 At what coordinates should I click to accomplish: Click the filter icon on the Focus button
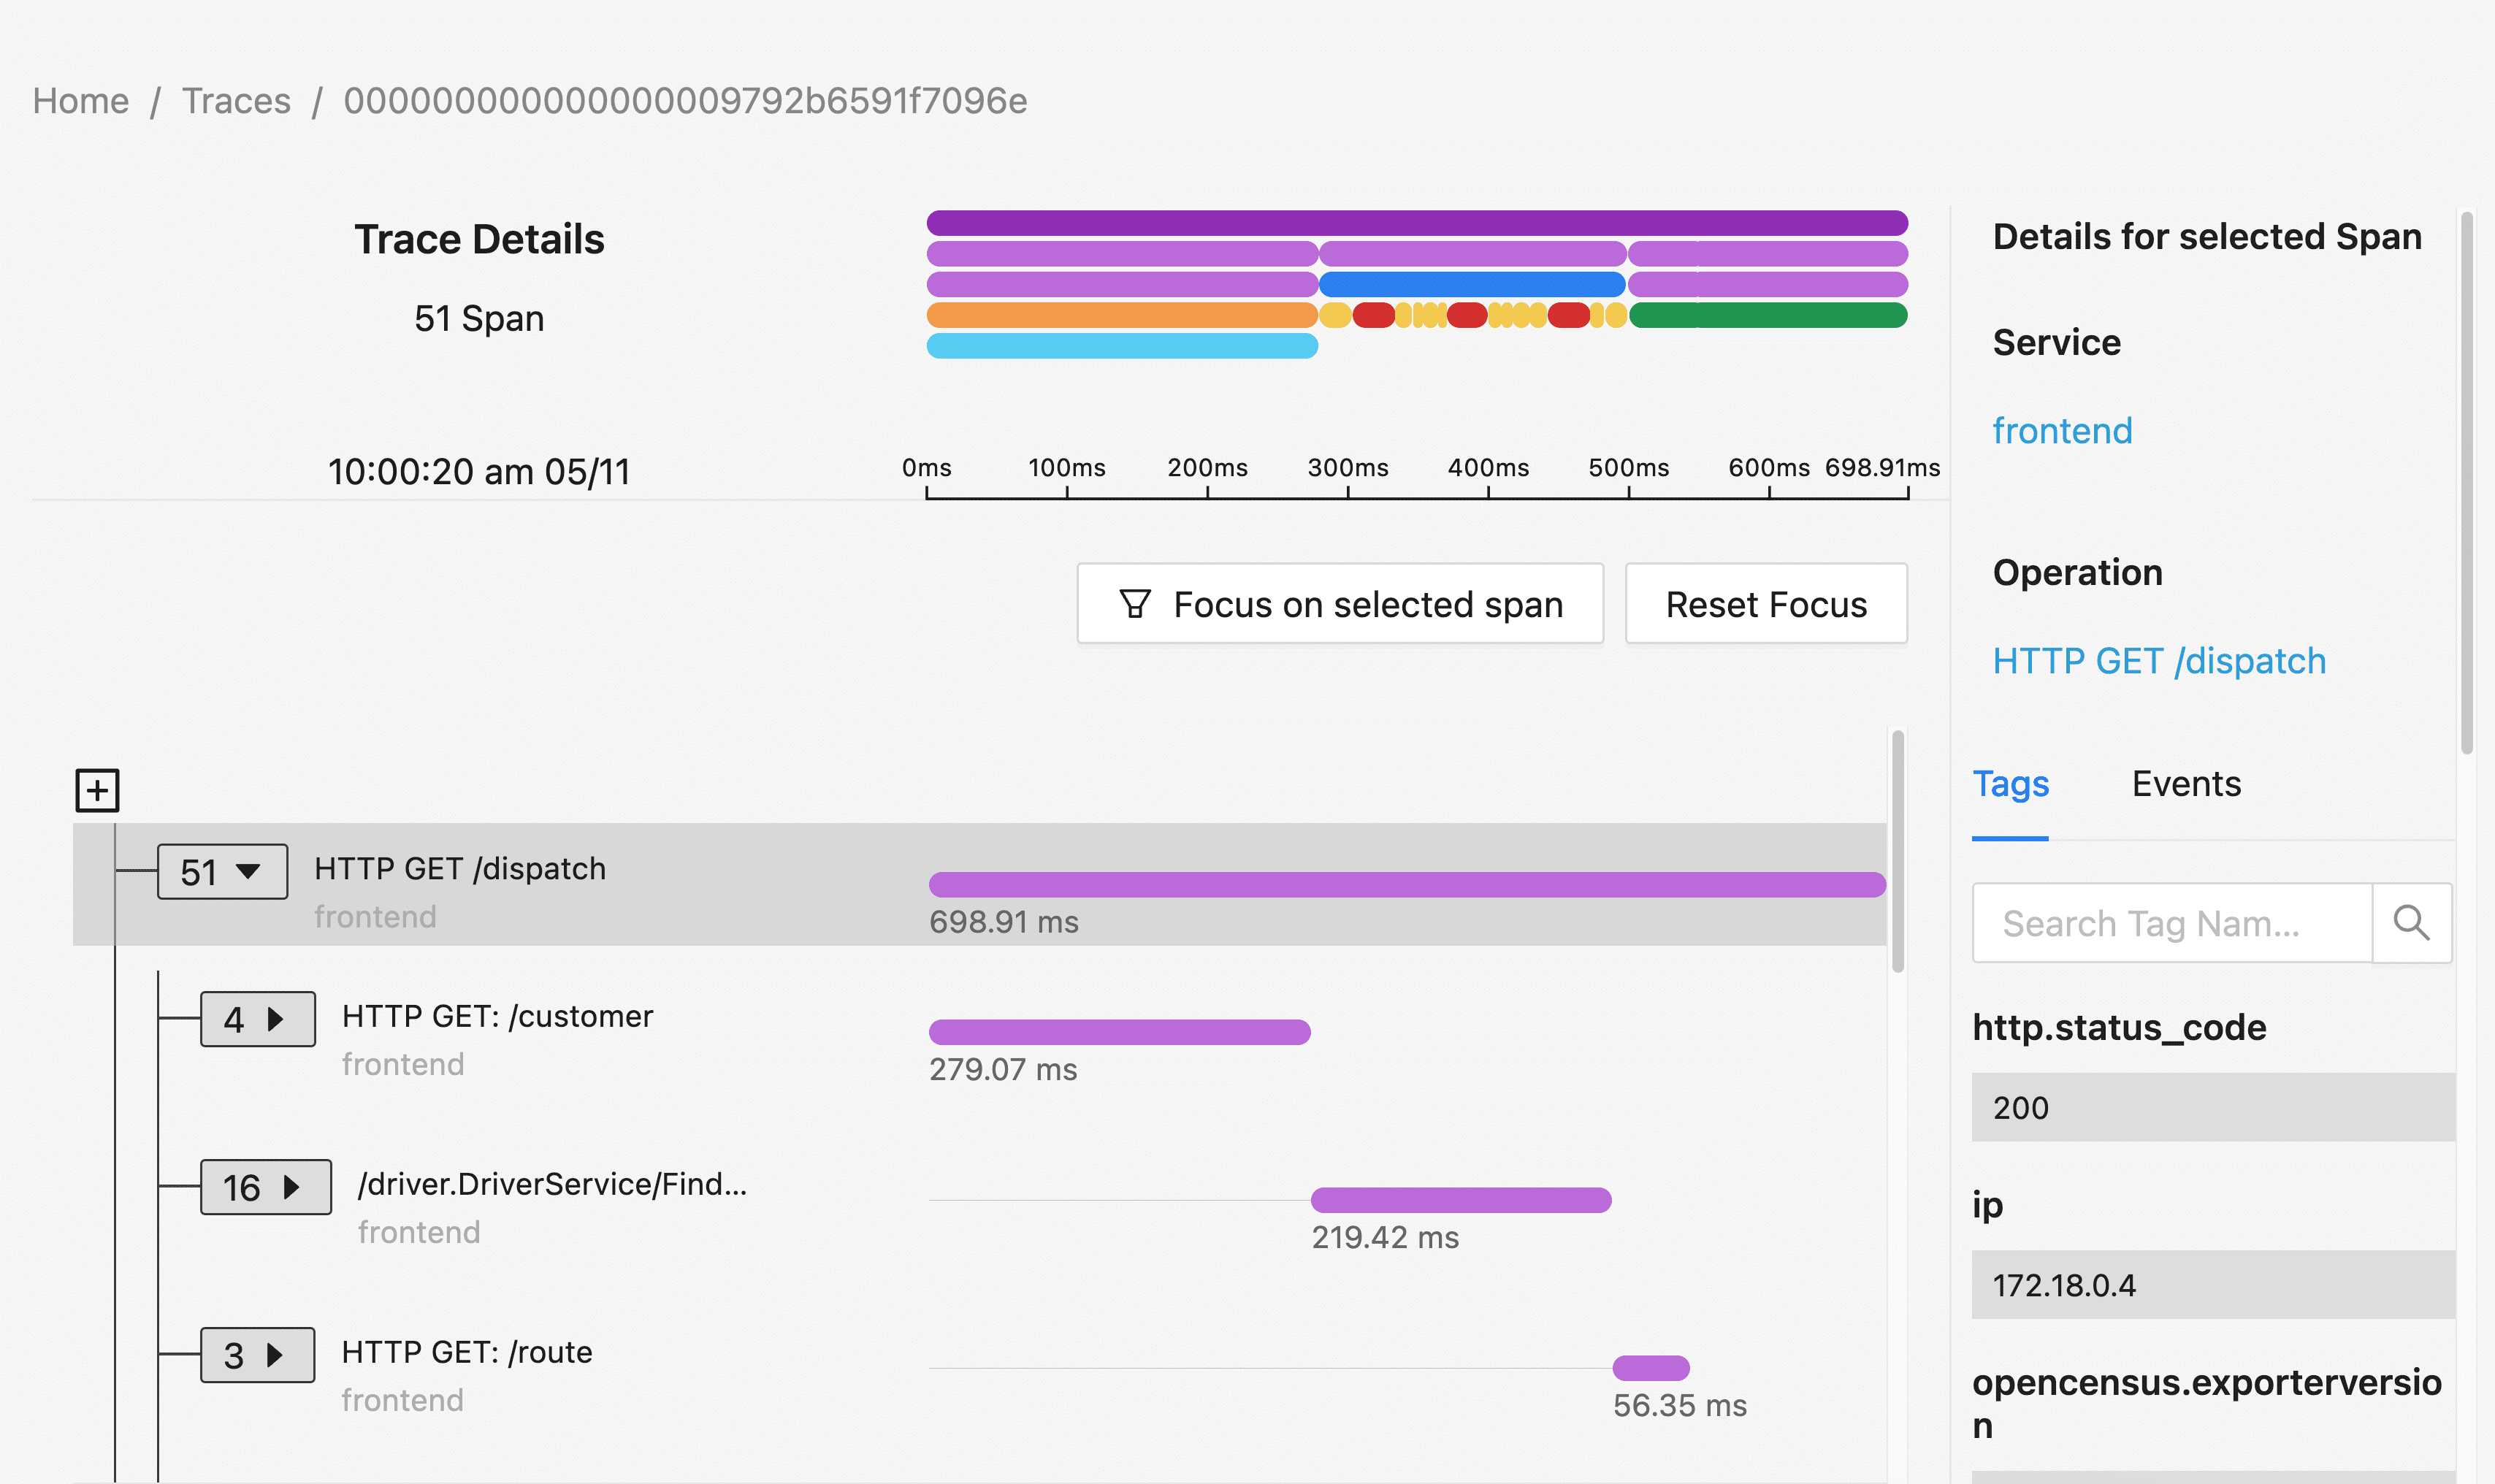[1134, 604]
